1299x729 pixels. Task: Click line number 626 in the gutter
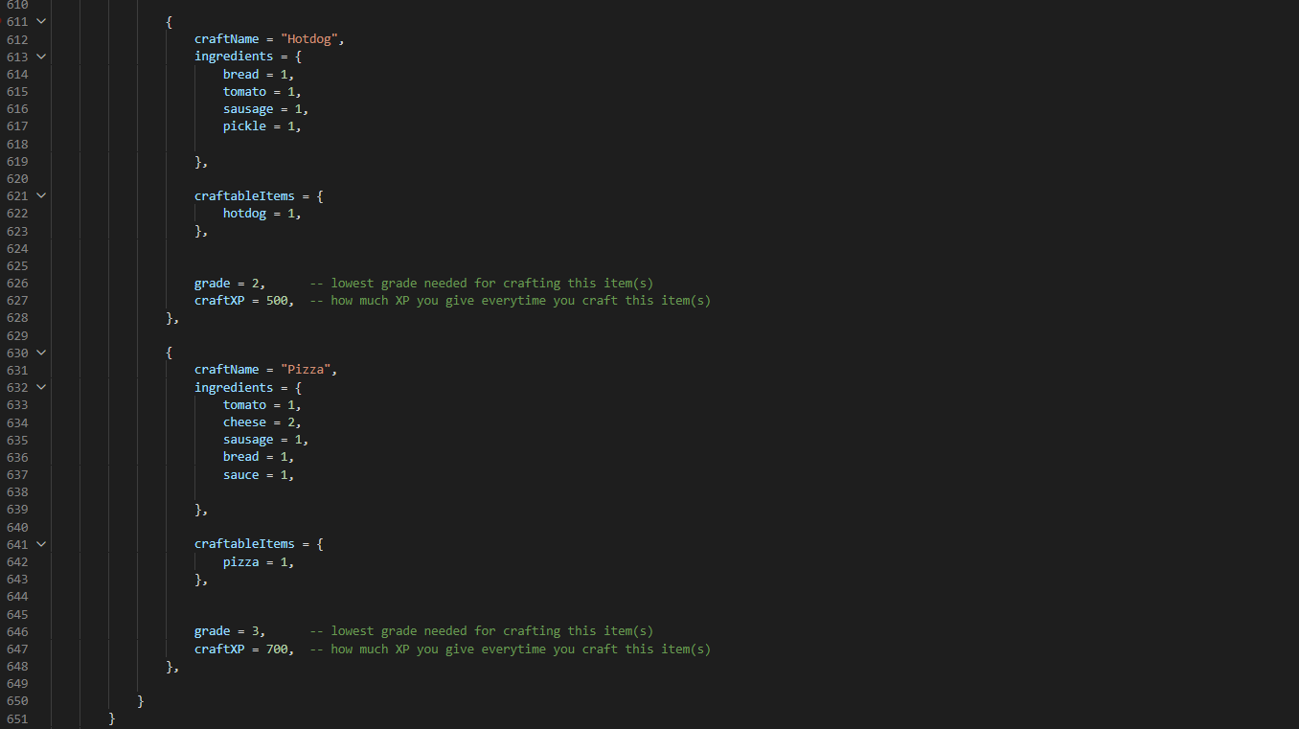(16, 284)
